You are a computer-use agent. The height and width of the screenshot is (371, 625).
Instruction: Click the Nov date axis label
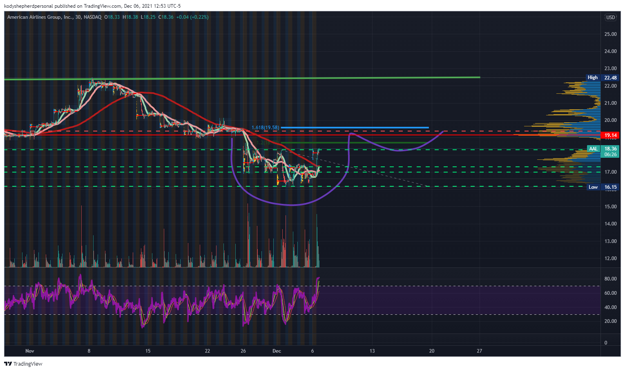pyautogui.click(x=29, y=351)
